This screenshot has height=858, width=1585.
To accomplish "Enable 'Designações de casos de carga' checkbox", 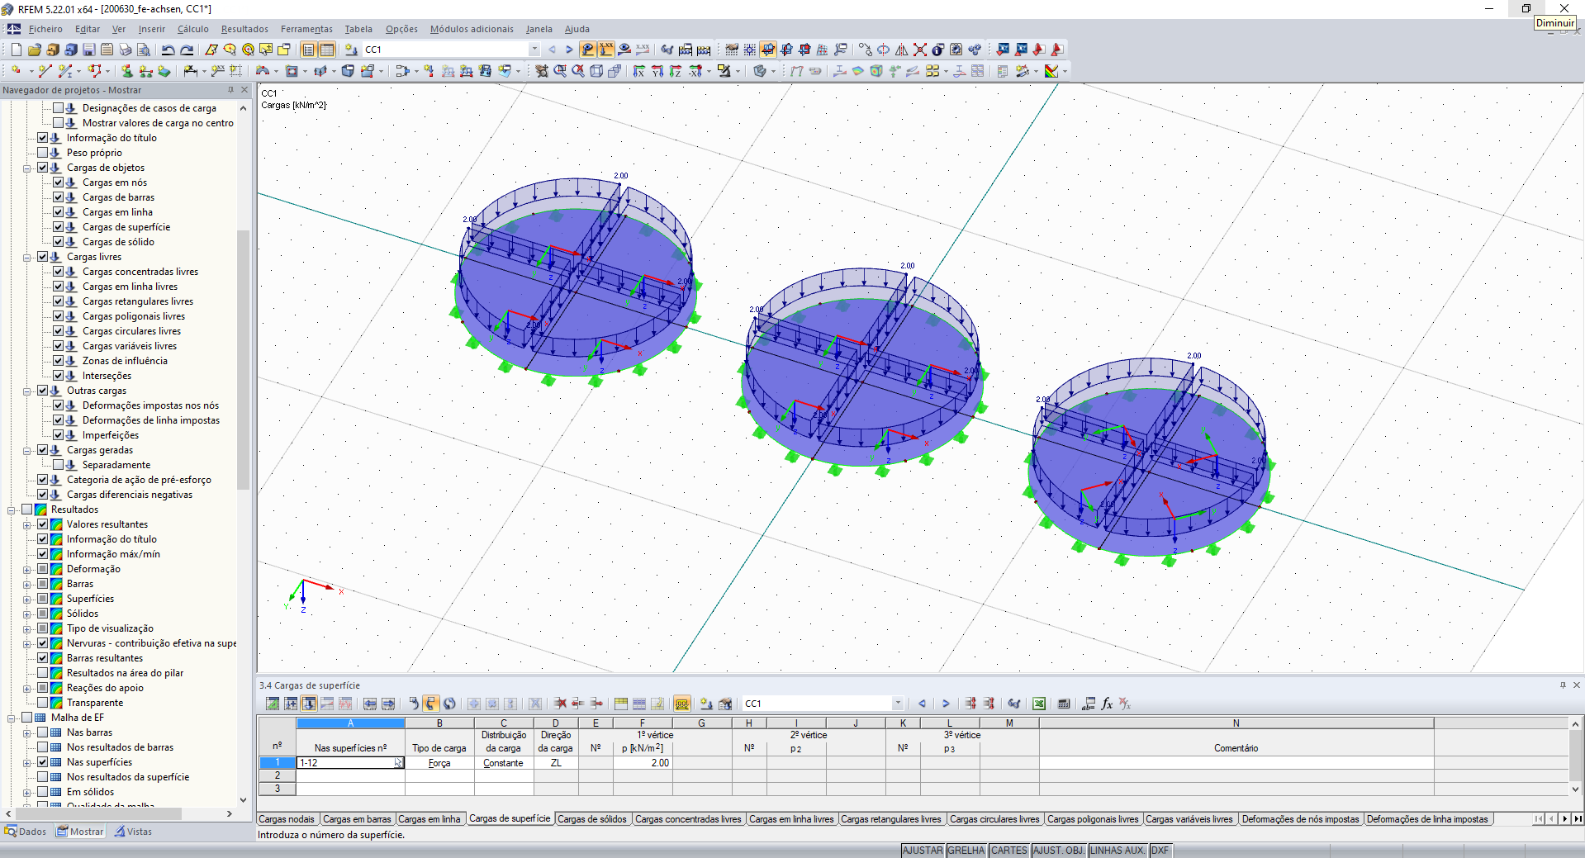I will click(59, 108).
